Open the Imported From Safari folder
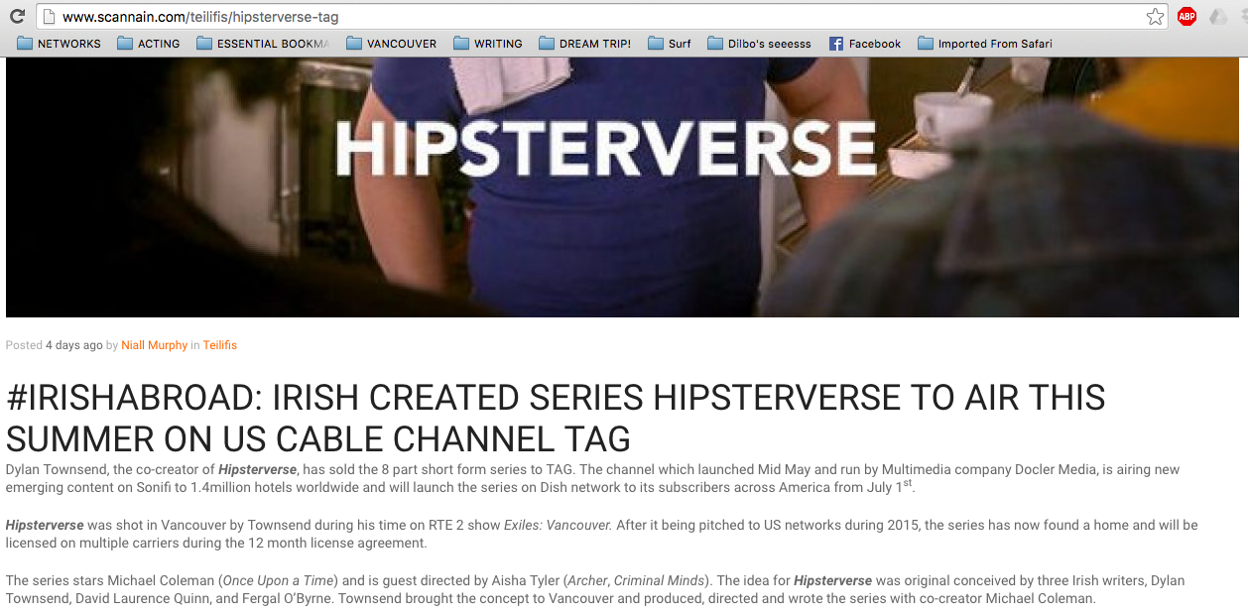 coord(985,44)
